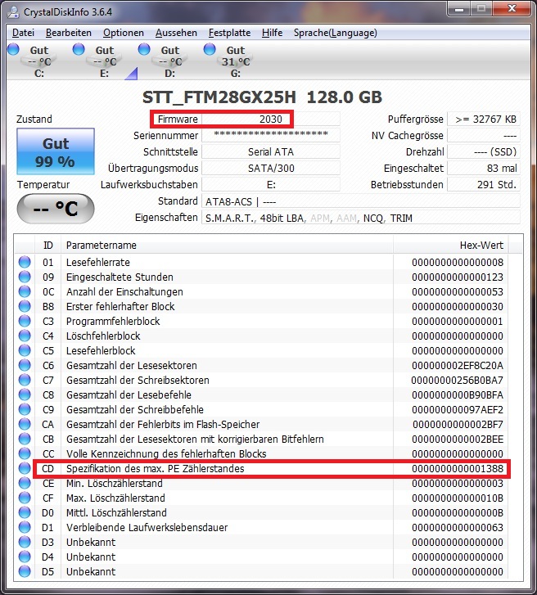Click status dot for Spezifikation des max. PE
This screenshot has width=537, height=595.
coord(25,468)
